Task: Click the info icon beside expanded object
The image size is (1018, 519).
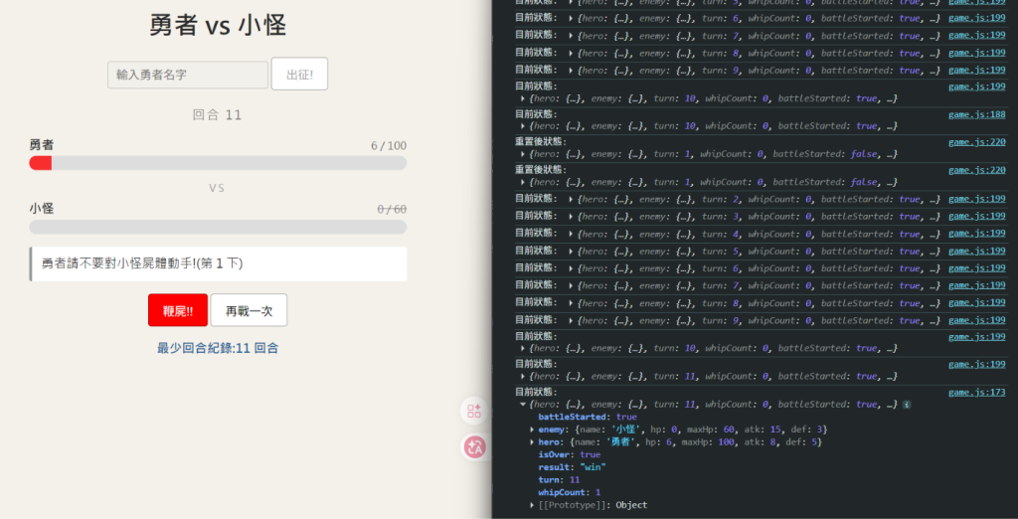Action: [x=907, y=405]
